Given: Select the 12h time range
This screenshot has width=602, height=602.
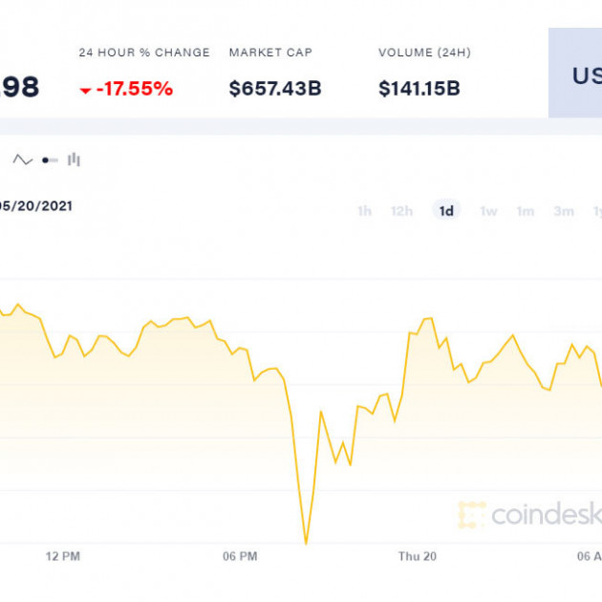Looking at the screenshot, I should [401, 211].
